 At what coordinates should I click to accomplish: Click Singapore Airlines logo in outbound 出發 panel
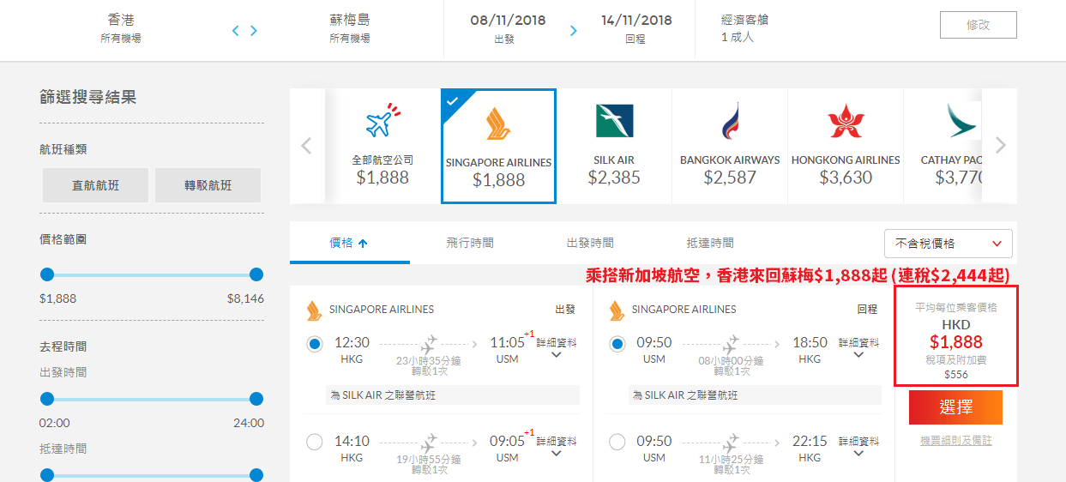point(314,310)
